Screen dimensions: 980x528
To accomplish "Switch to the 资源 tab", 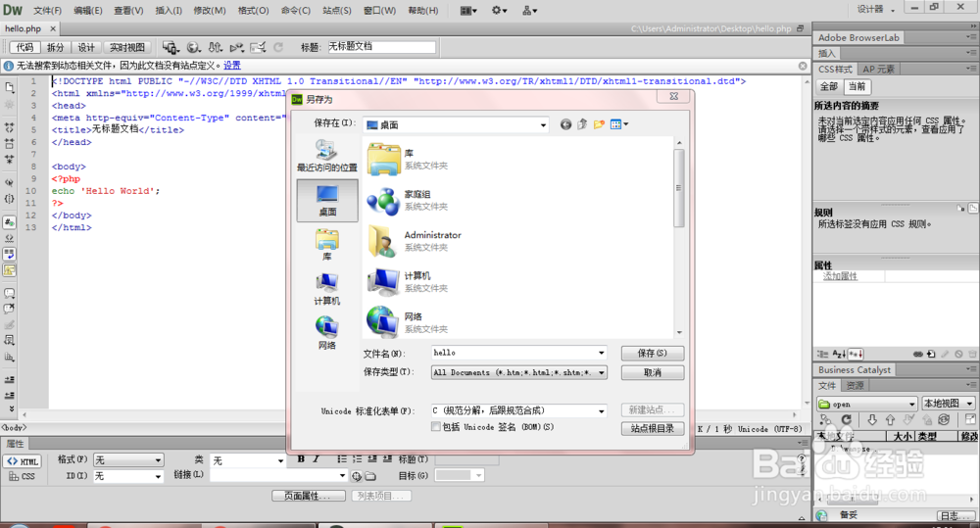I will point(855,386).
